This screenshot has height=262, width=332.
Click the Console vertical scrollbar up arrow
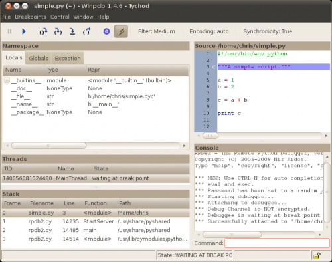coord(327,156)
